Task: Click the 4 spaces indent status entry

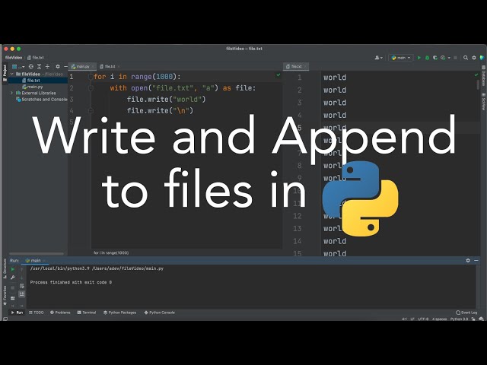Action: pyautogui.click(x=440, y=319)
